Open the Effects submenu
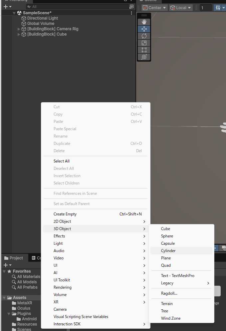226x331 pixels. point(96,236)
